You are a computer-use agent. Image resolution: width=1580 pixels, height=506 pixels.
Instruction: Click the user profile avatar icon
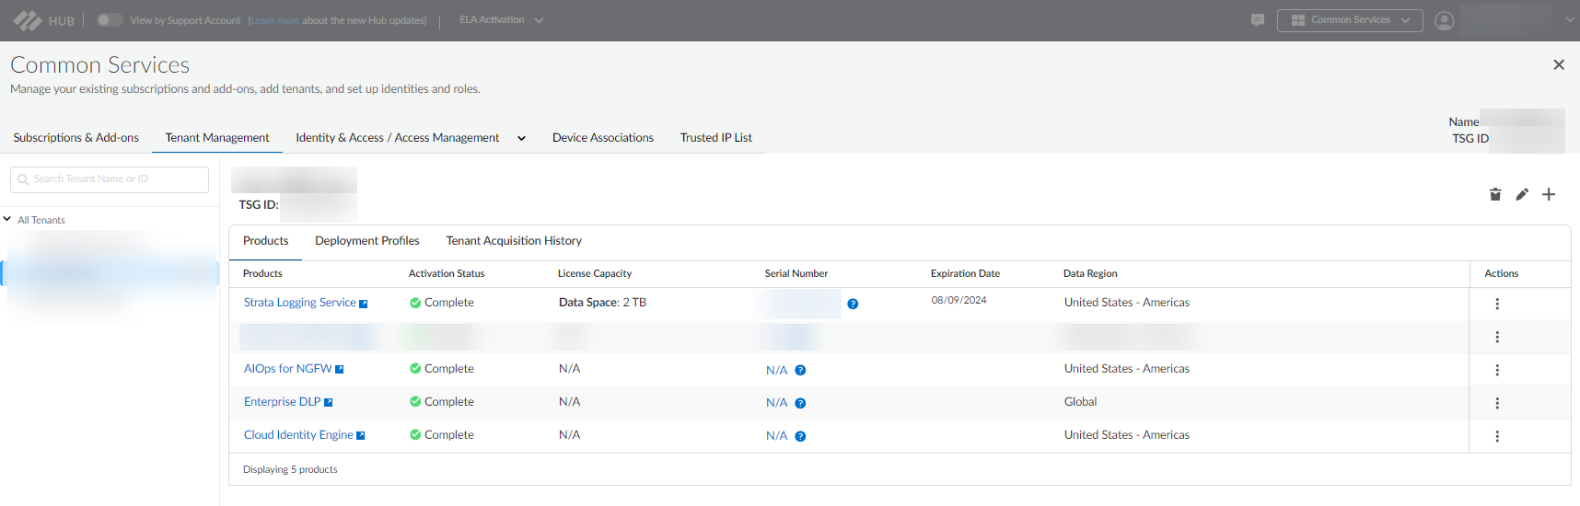tap(1445, 20)
